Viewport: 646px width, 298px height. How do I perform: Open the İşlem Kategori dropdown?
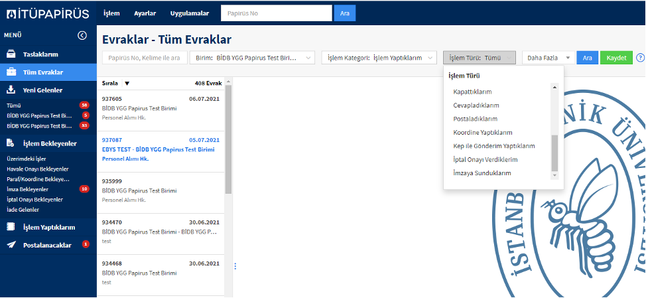(x=379, y=58)
